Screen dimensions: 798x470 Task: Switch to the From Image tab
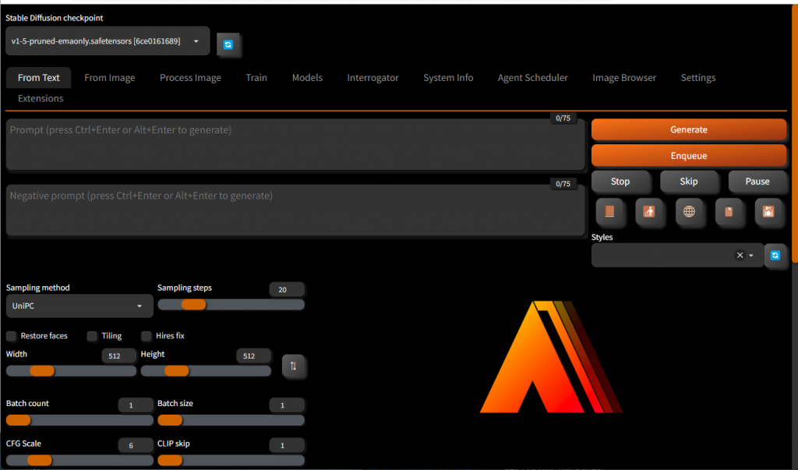tap(109, 77)
